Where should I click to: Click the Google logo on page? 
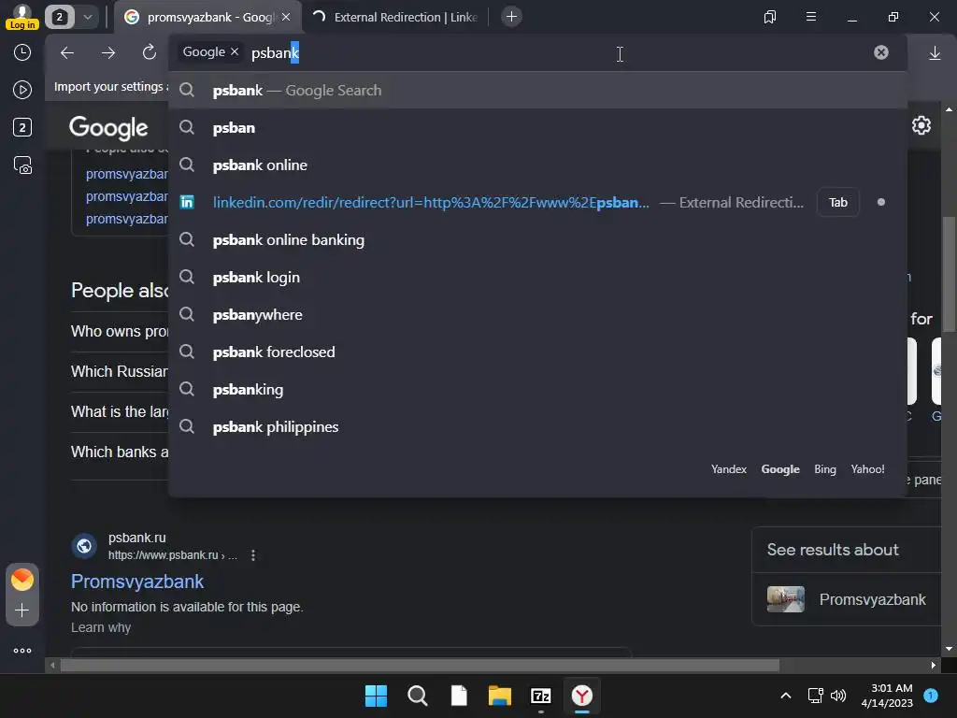(x=108, y=127)
